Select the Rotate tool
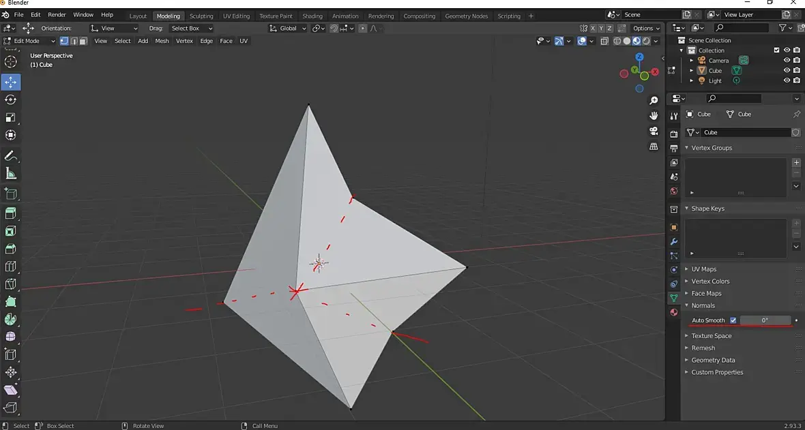Viewport: 805px width, 430px height. (11, 99)
